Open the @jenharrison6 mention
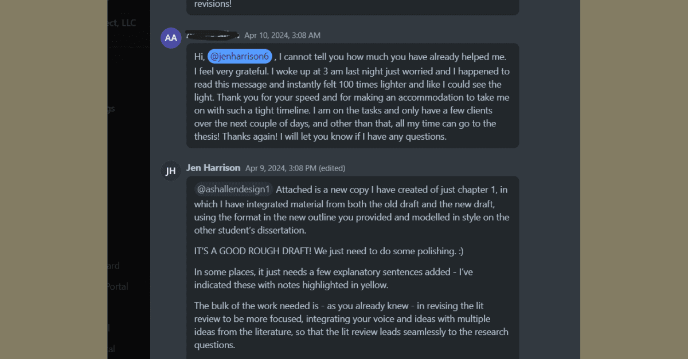Screen dimensions: 688x359 (x=239, y=56)
